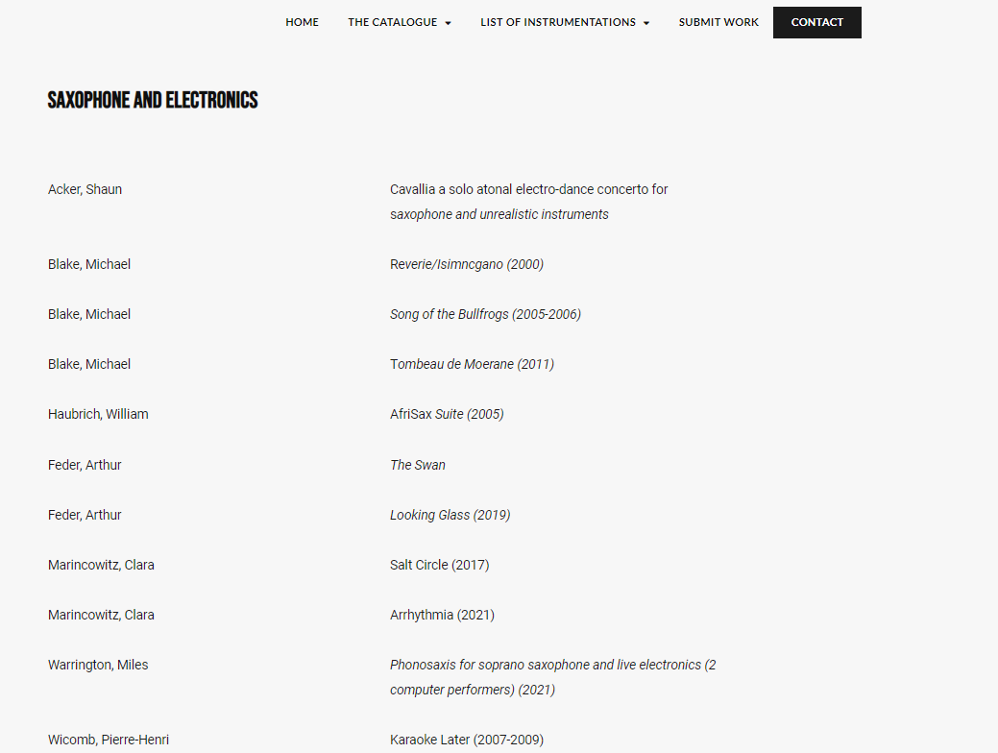The image size is (998, 753).
Task: Open Phonosaxis for soprano saxophone work
Action: click(x=552, y=665)
